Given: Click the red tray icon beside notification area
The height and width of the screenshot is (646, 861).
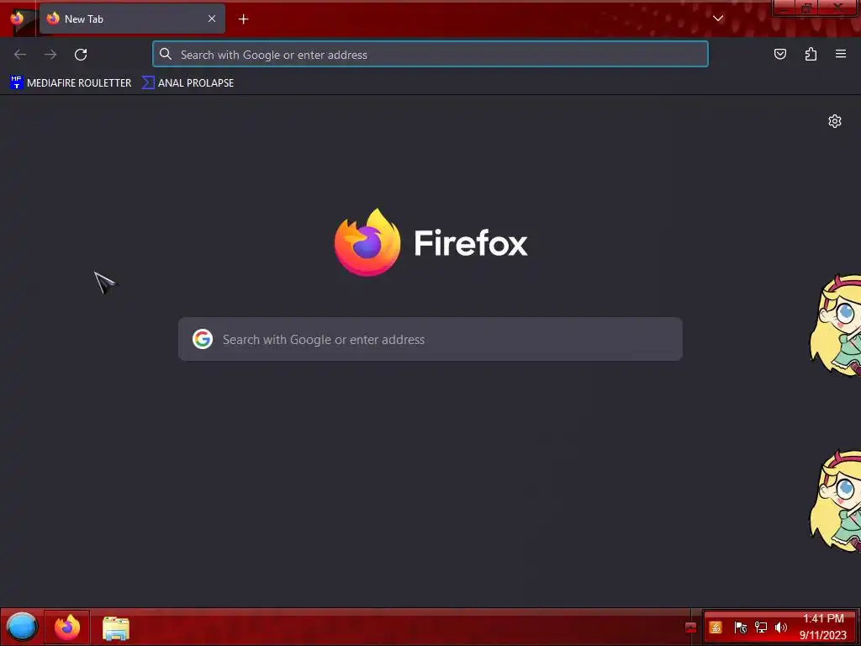Looking at the screenshot, I should click(x=691, y=627).
